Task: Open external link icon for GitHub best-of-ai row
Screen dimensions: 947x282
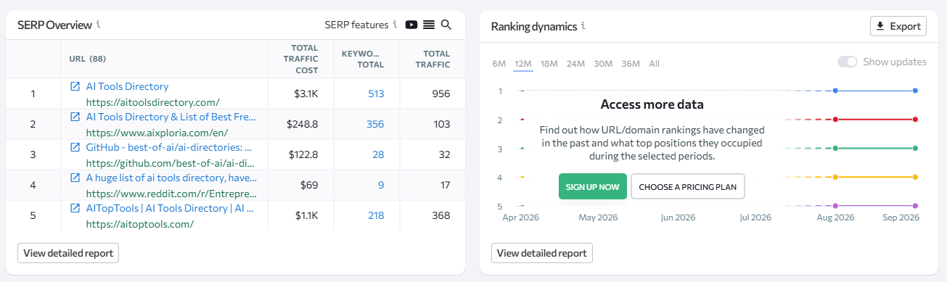Action: (x=75, y=147)
